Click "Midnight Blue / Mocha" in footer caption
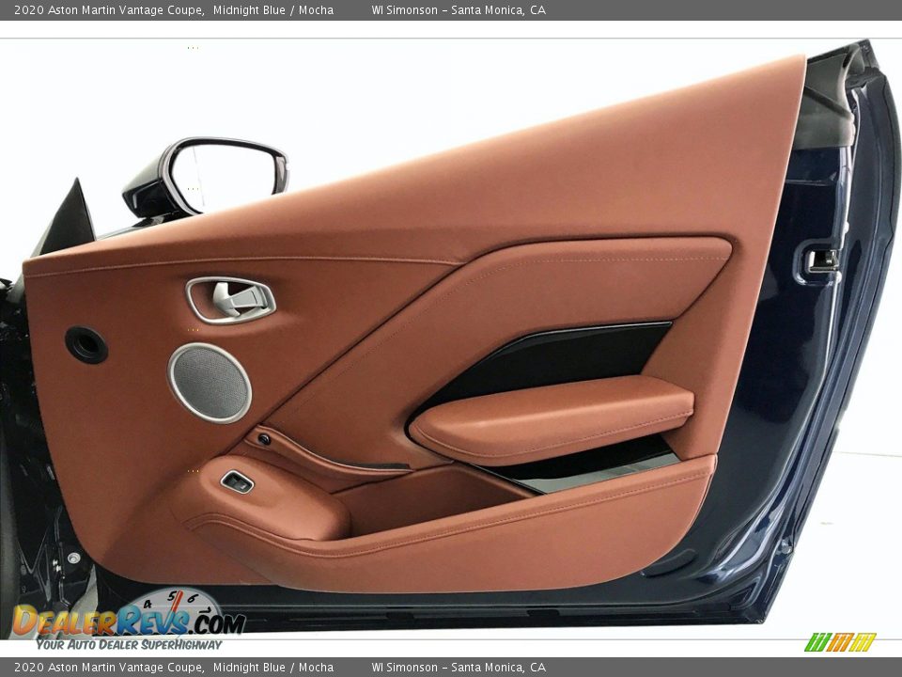The height and width of the screenshot is (677, 902). coord(273,668)
